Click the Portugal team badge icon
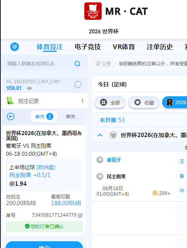 pyautogui.click(x=100, y=160)
